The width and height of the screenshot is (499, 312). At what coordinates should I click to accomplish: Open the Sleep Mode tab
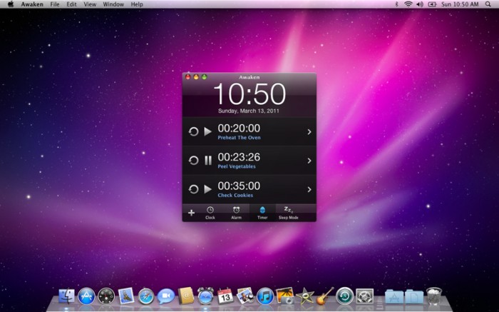pyautogui.click(x=288, y=212)
